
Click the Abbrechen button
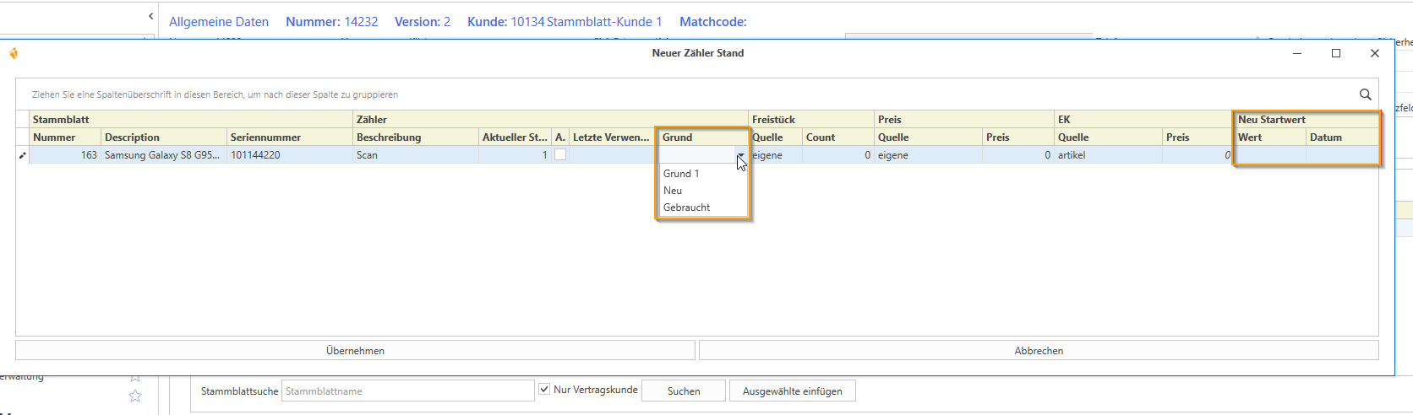pyautogui.click(x=1039, y=350)
